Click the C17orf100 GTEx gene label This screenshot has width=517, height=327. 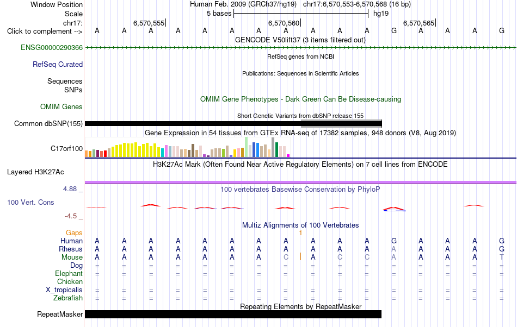(x=66, y=149)
